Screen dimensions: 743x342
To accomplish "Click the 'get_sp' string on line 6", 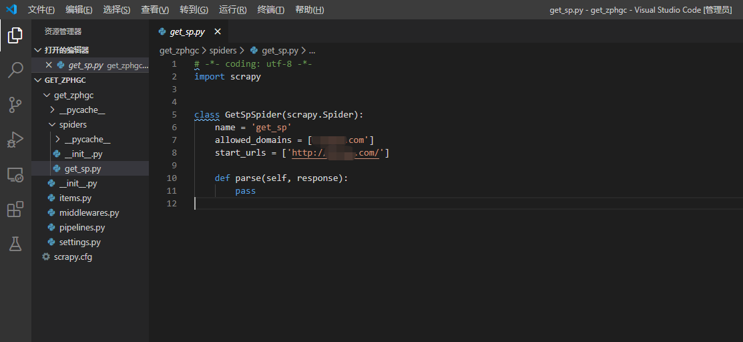I will (272, 127).
